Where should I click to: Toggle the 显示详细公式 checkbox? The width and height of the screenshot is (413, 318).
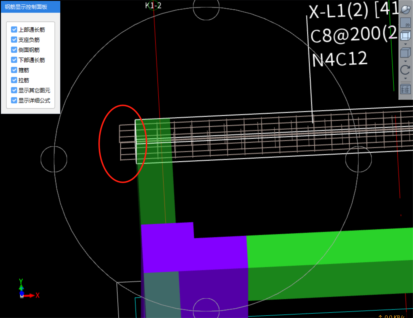pyautogui.click(x=14, y=100)
